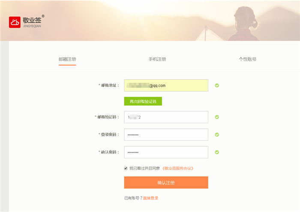This screenshot has width=300, height=212.
Task: Click the JINGYEQIAN logo text
Action: click(x=32, y=26)
